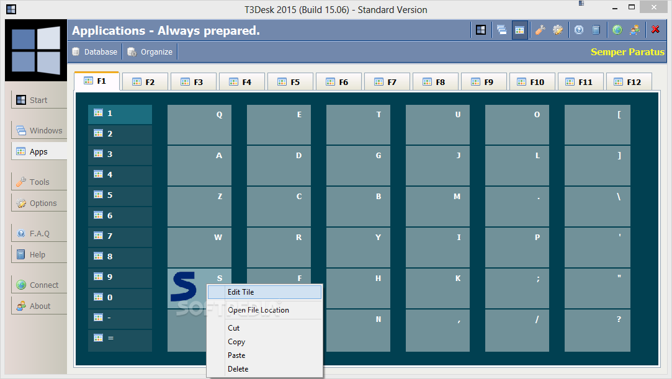Switch to the F3 tab

tap(194, 82)
